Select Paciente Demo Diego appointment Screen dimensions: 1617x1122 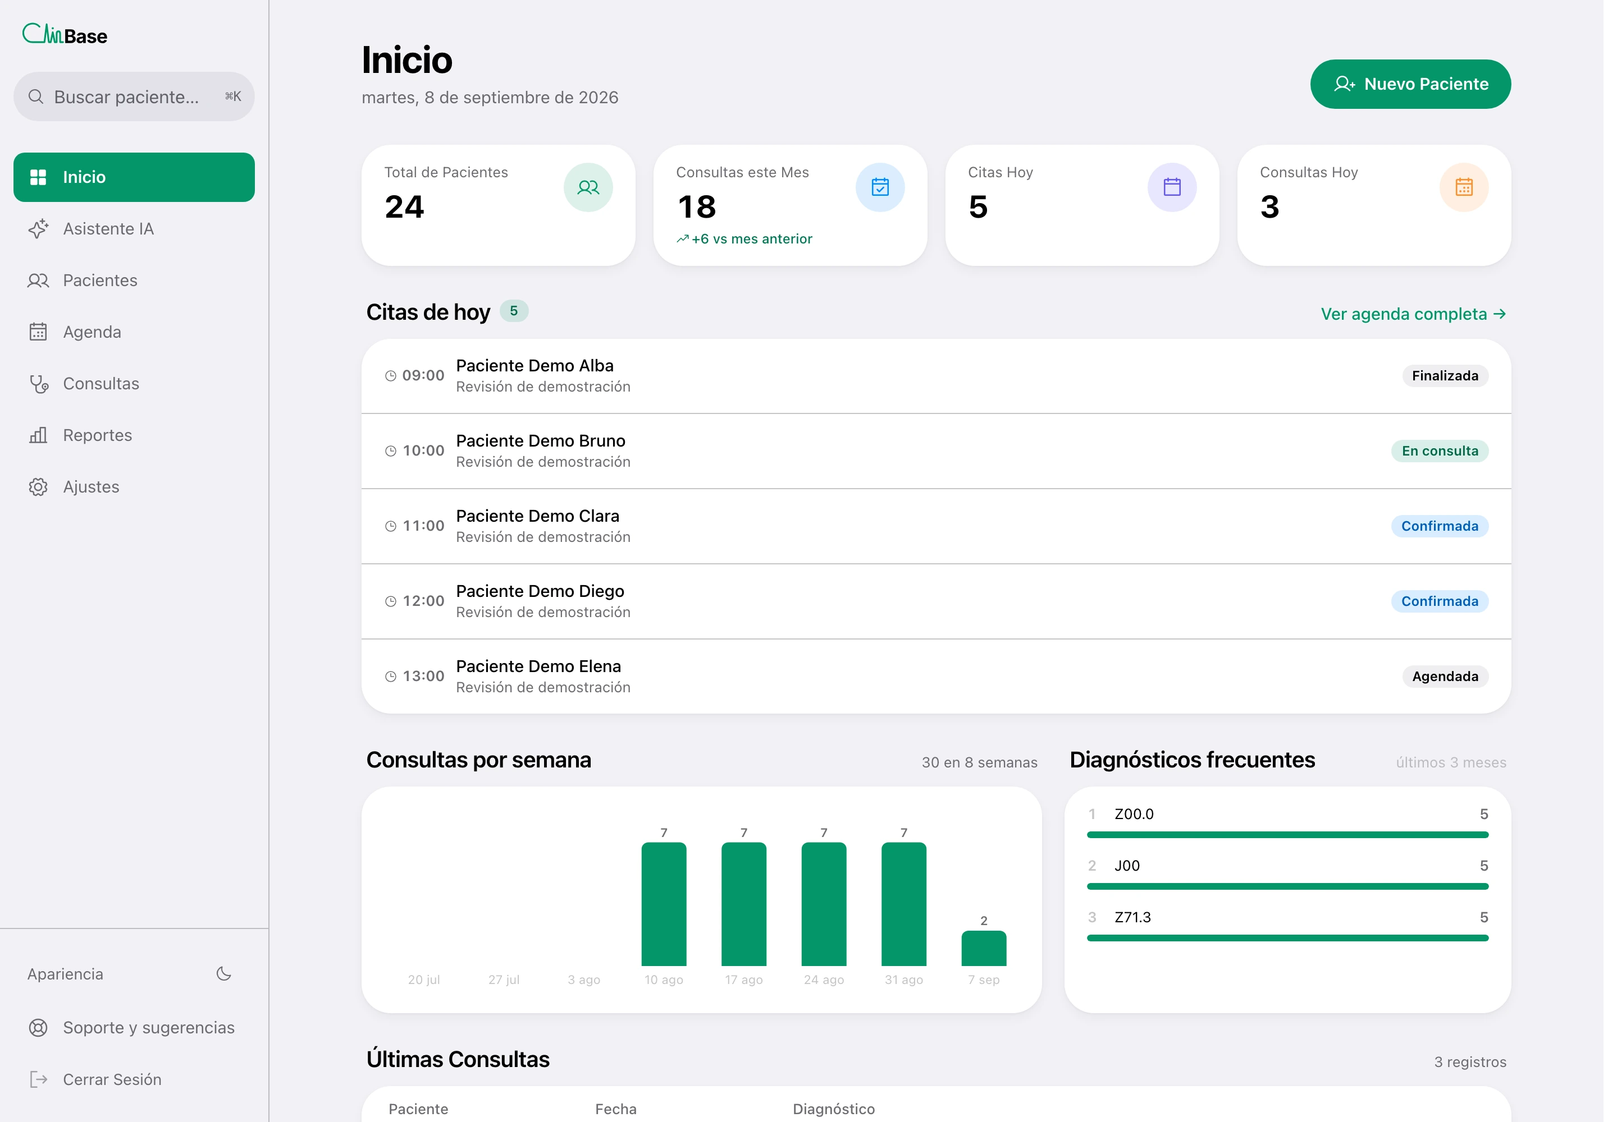[x=936, y=602]
